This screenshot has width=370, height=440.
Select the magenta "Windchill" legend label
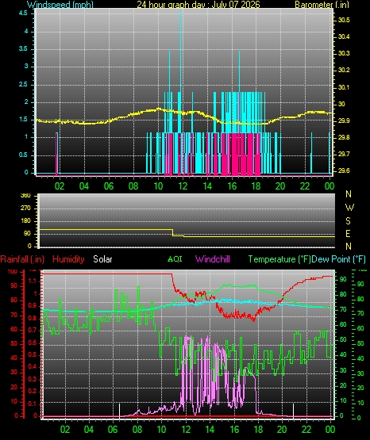(x=212, y=259)
